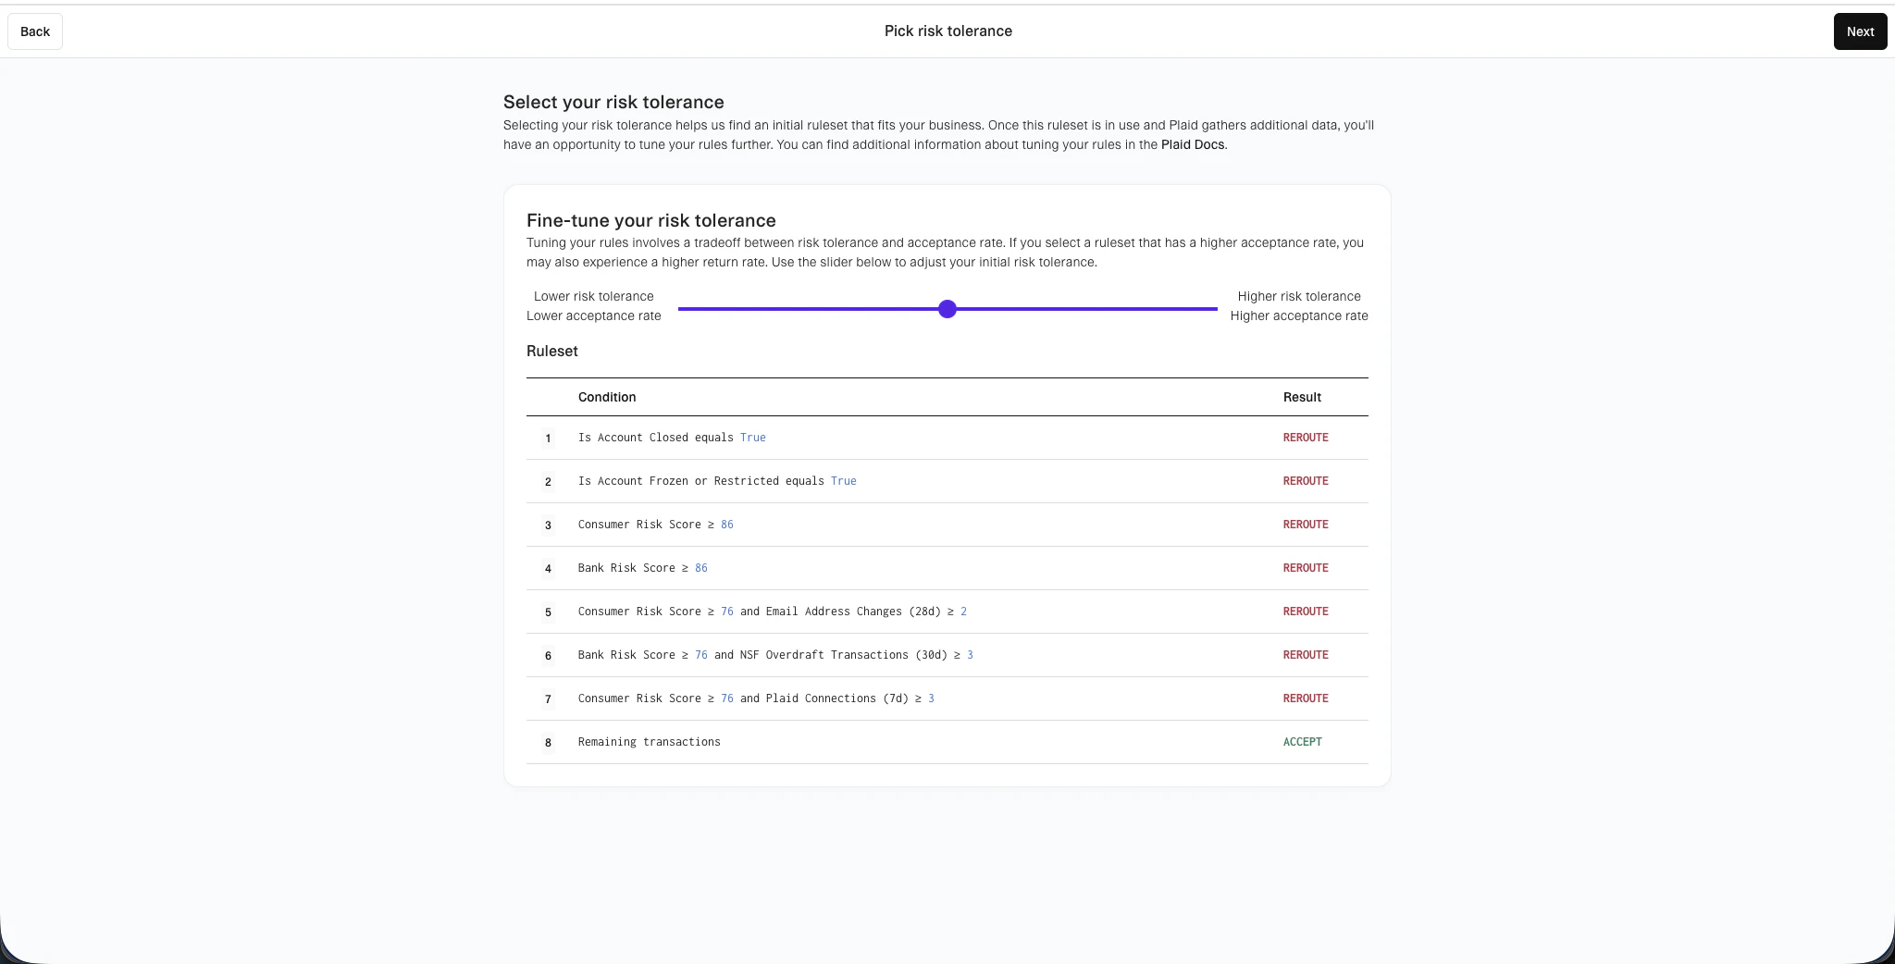Change REROUTE result for rule 1
This screenshot has width=1895, height=964.
coord(1306,438)
